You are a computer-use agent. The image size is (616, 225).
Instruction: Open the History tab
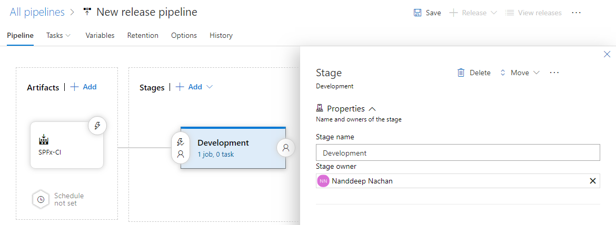tap(221, 35)
